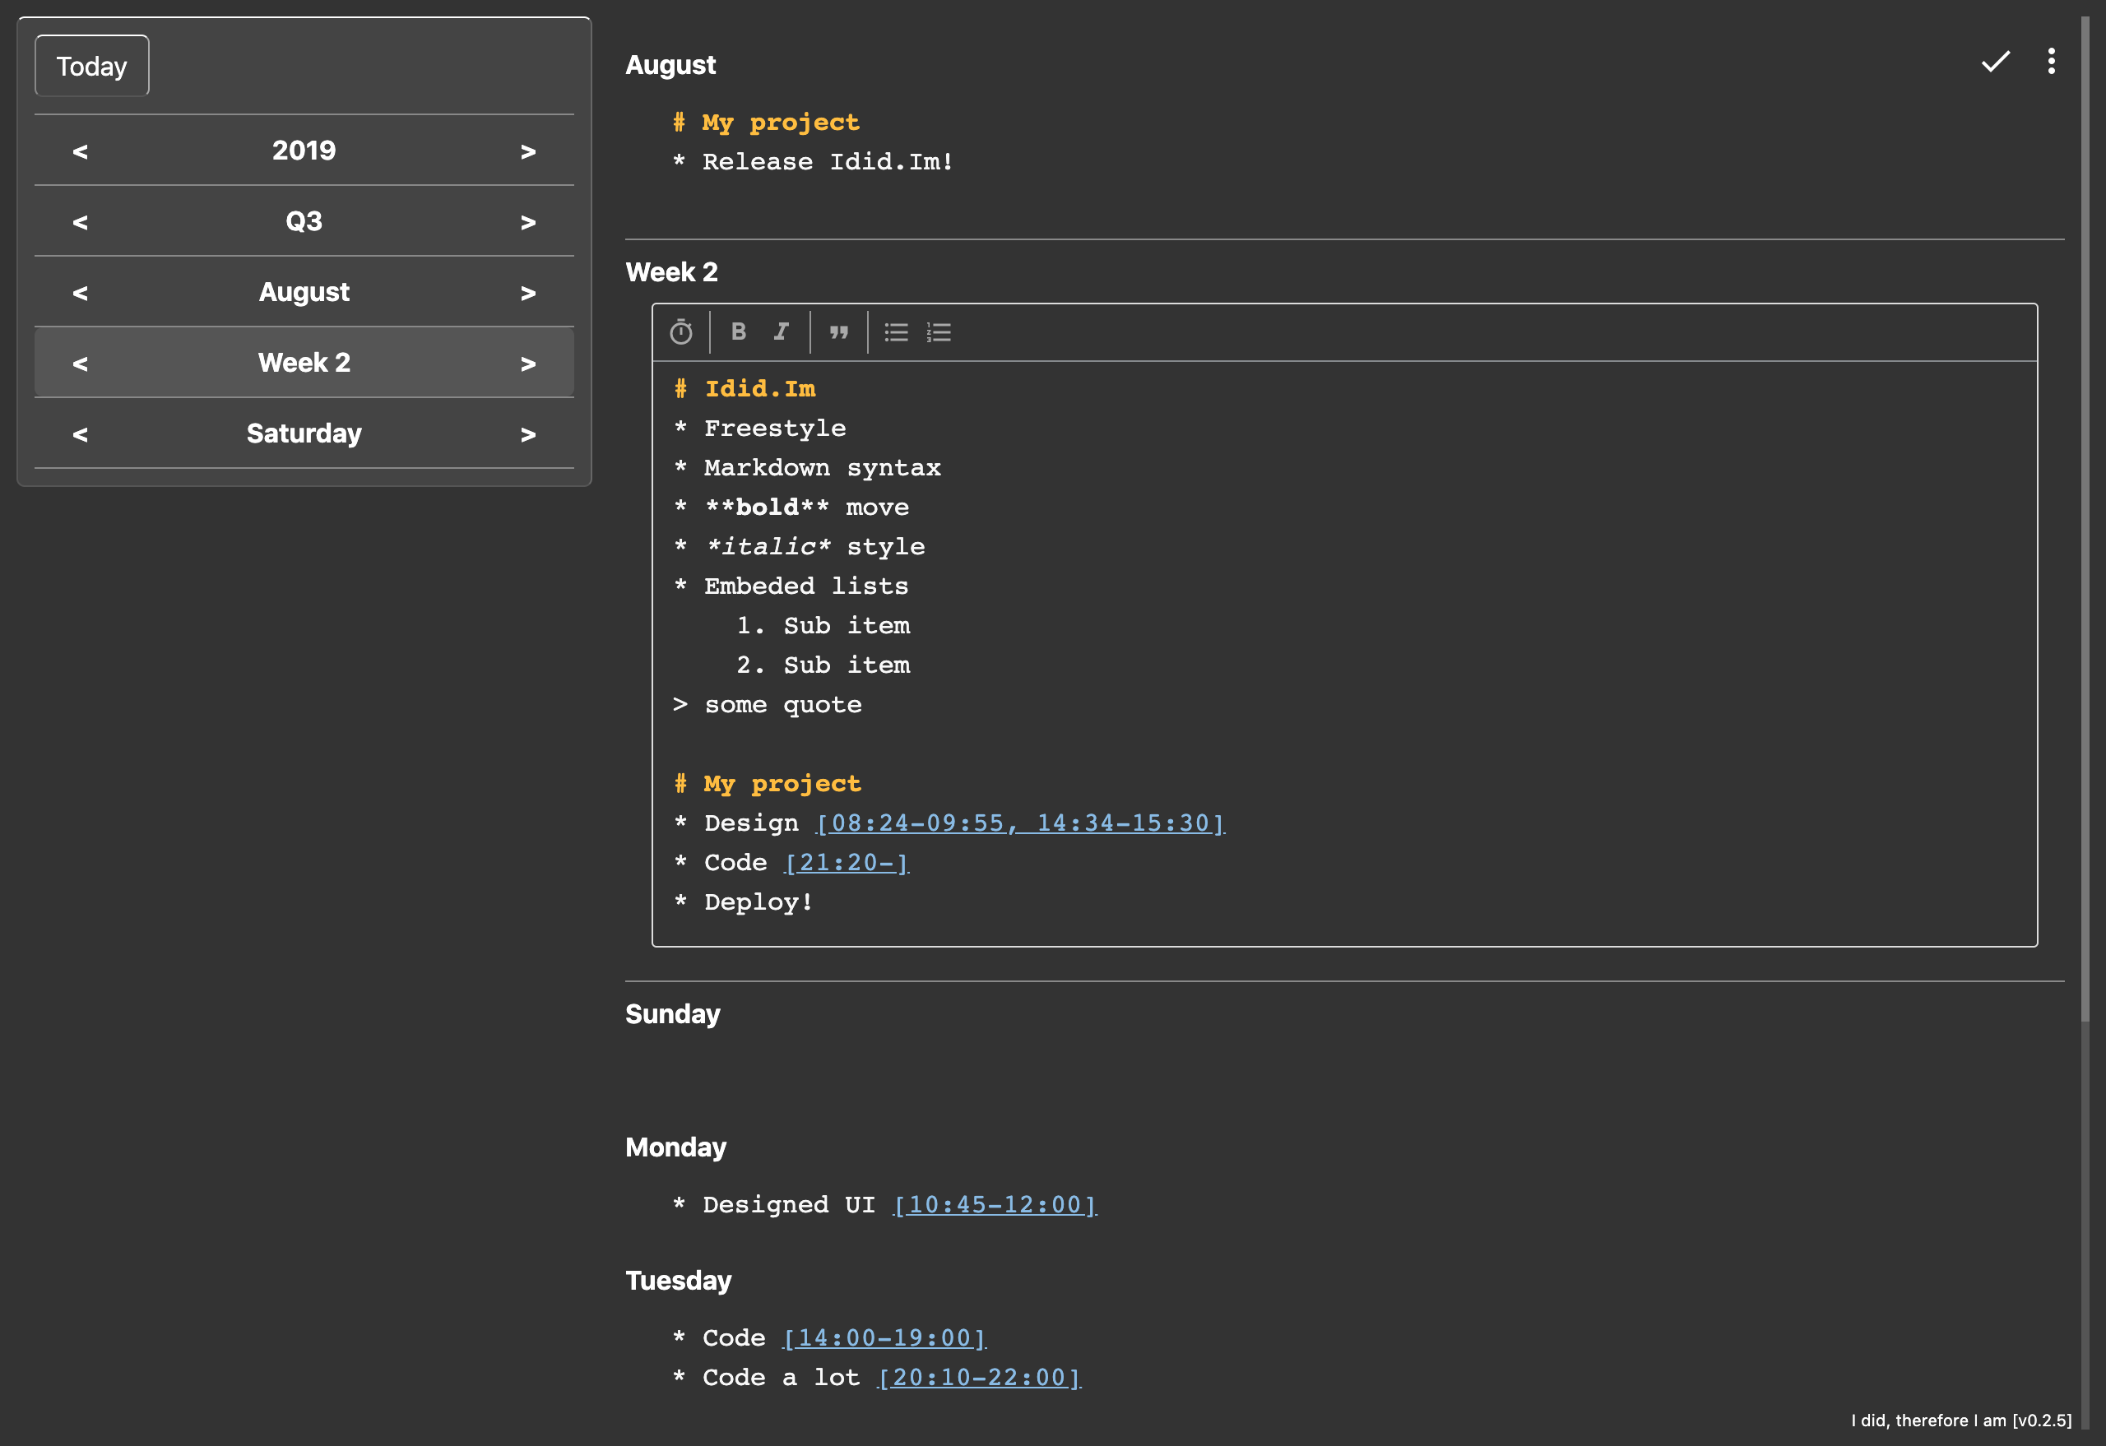Insert blockquote using quote icon

coord(839,332)
